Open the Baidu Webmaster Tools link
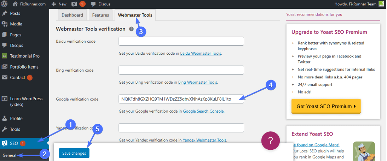Image resolution: width=387 pixels, height=161 pixels. pos(201,53)
